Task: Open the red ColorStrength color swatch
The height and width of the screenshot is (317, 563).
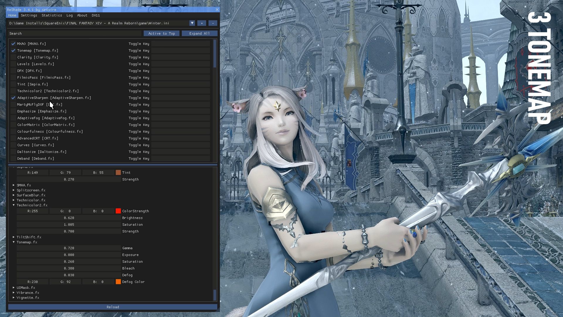Action: 118,211
